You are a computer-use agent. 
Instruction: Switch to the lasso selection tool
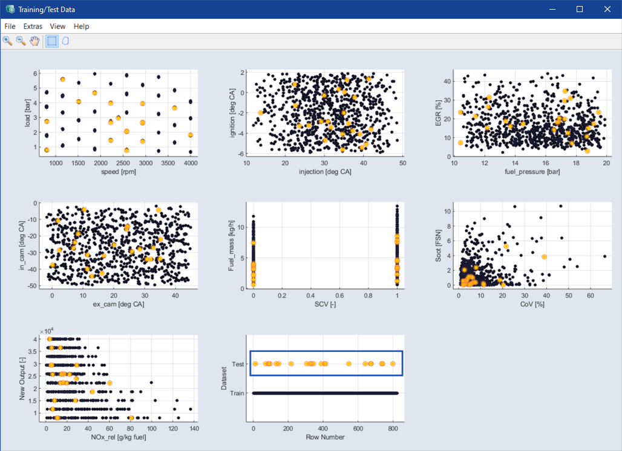[65, 41]
